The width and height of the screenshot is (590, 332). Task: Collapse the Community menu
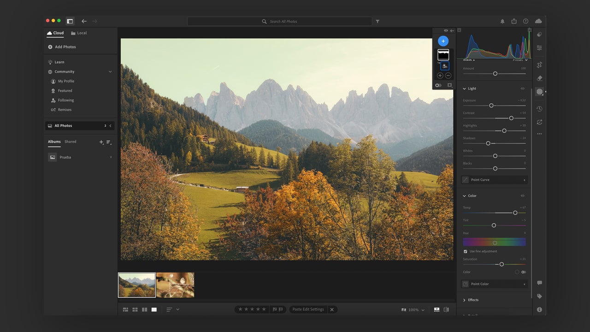click(x=110, y=72)
